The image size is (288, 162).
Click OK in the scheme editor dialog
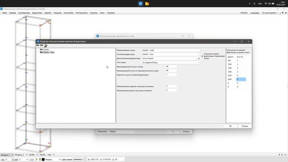tap(230, 126)
